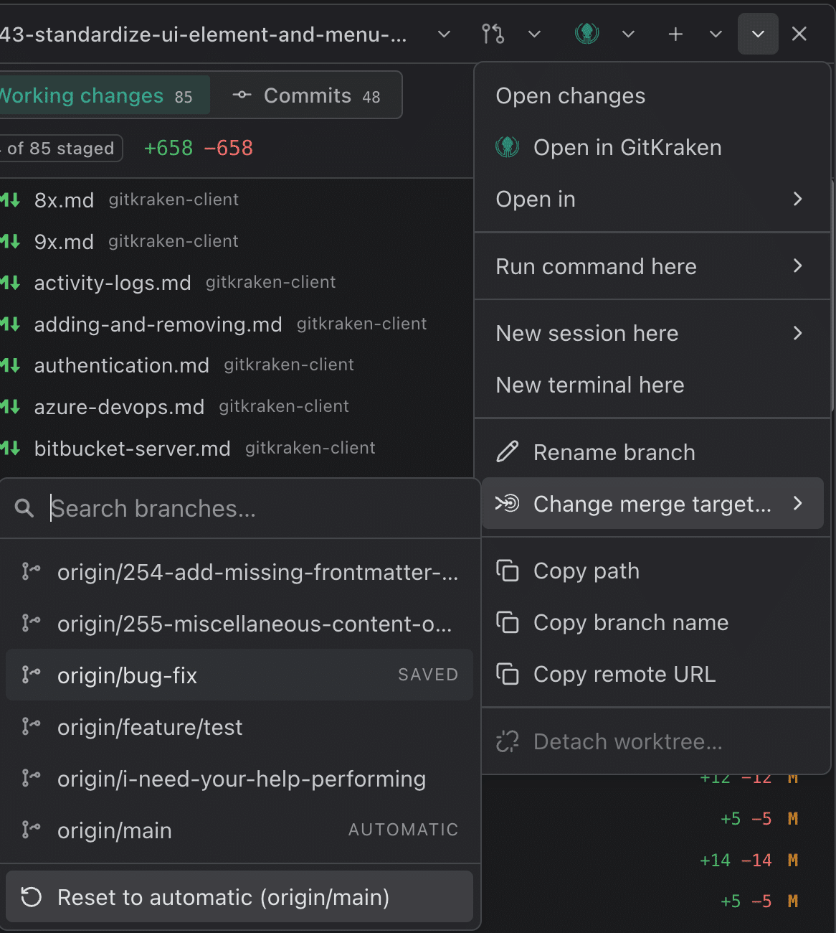Click the chevron on Run command here
Screen dimensions: 836x933
point(797,266)
